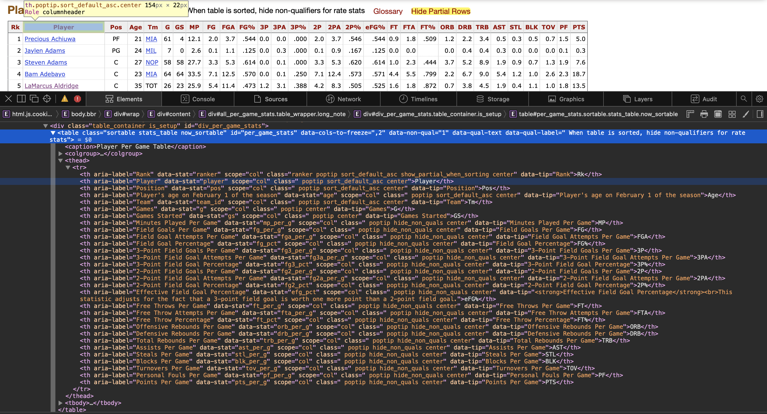
Task: Toggle the details sidebar panel icon
Action: 760,114
